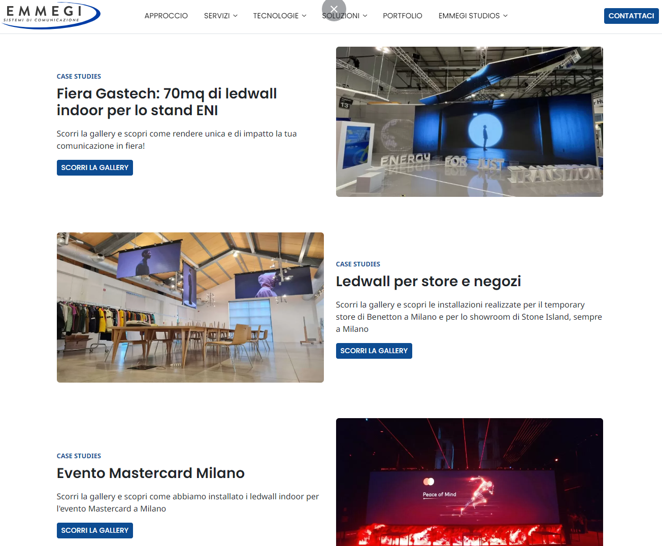Click the EMMEGI logo
This screenshot has height=546, width=662.
pyautogui.click(x=51, y=16)
